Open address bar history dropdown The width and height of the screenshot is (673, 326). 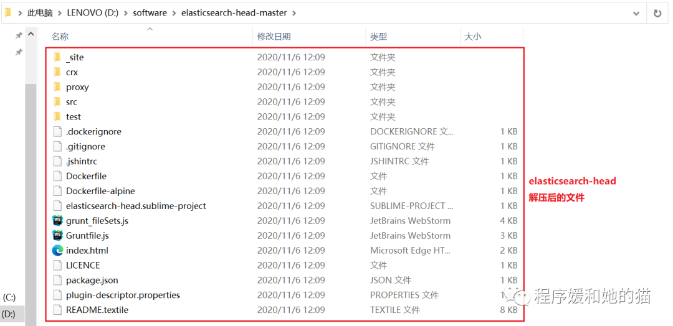(x=636, y=13)
